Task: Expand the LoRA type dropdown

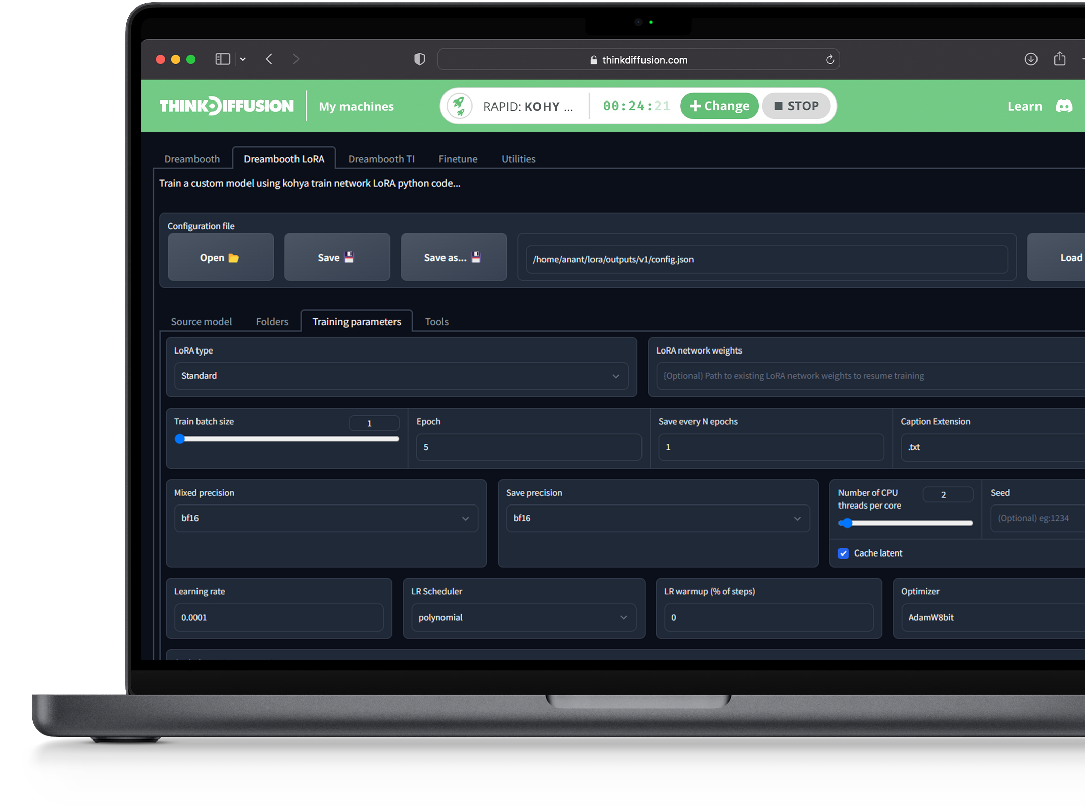Action: pos(401,376)
